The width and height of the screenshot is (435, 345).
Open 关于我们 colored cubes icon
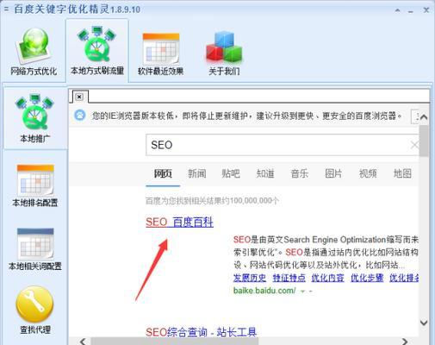(x=224, y=47)
